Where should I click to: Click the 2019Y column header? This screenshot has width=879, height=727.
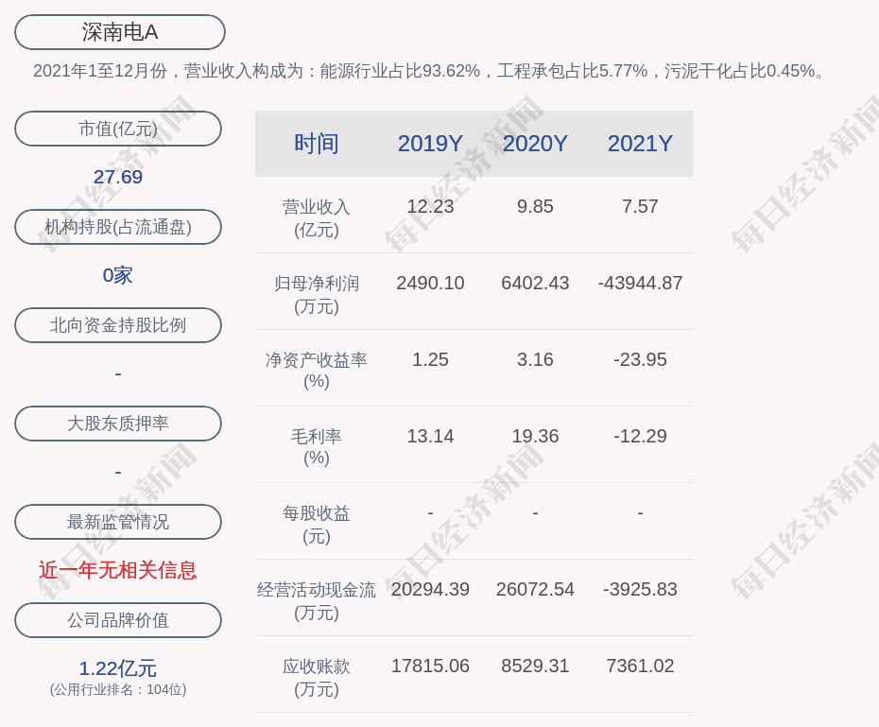430,144
